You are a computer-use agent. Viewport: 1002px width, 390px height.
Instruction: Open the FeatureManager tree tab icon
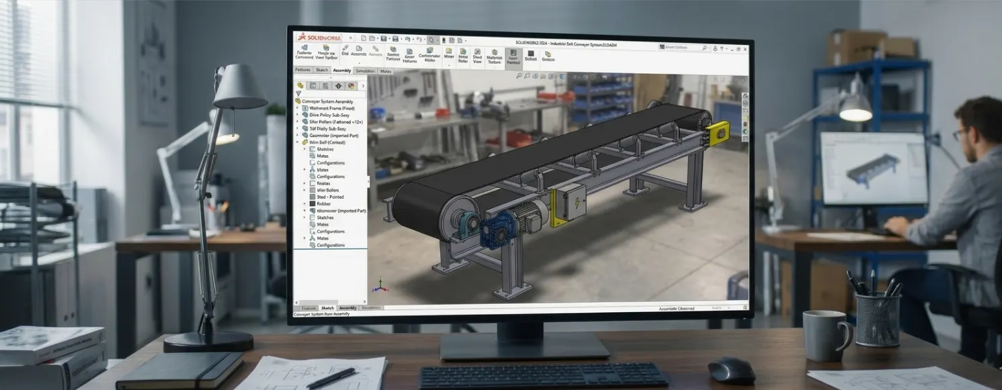300,86
